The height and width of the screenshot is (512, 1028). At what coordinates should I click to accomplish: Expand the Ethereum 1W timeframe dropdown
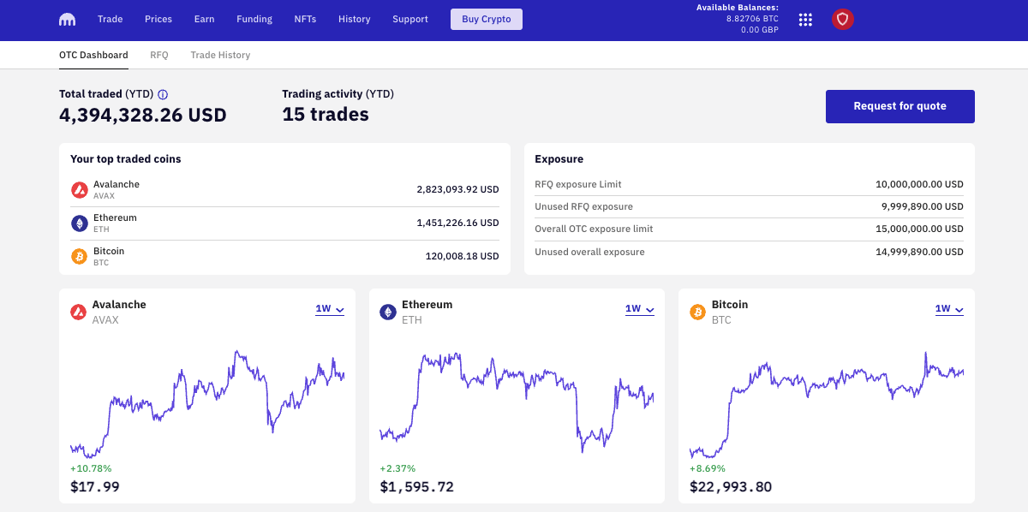coord(639,309)
